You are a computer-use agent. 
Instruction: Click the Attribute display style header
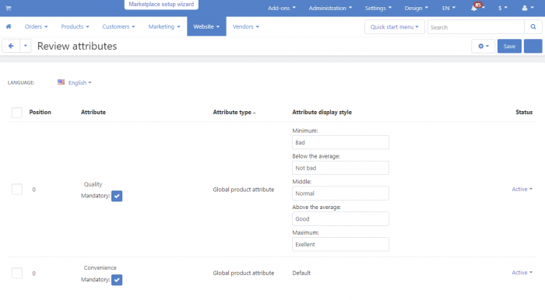pyautogui.click(x=322, y=112)
